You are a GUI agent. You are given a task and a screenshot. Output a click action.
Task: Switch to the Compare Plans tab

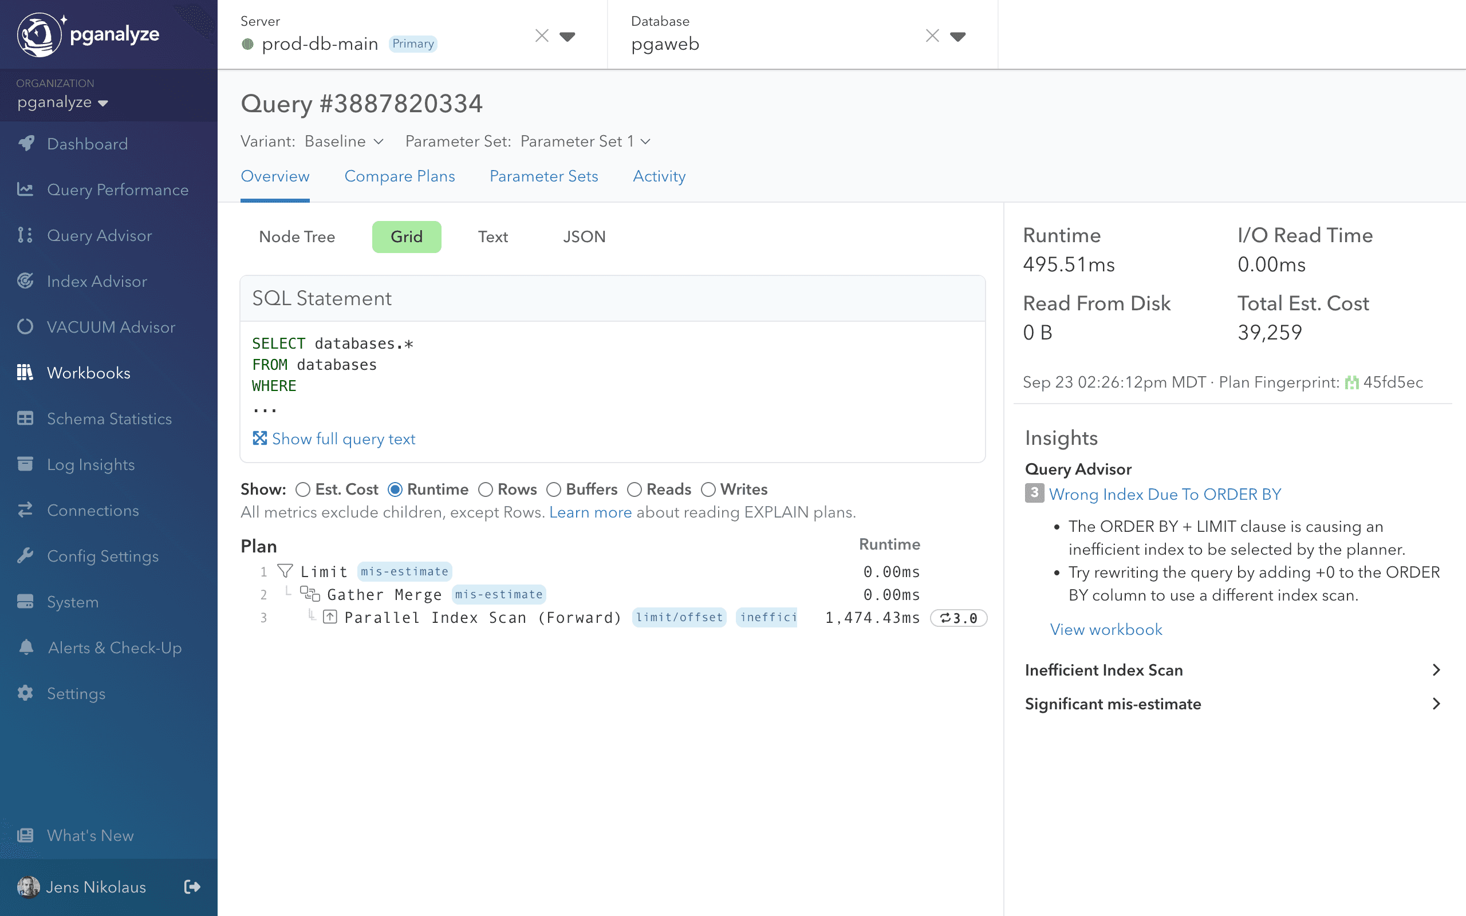(399, 176)
